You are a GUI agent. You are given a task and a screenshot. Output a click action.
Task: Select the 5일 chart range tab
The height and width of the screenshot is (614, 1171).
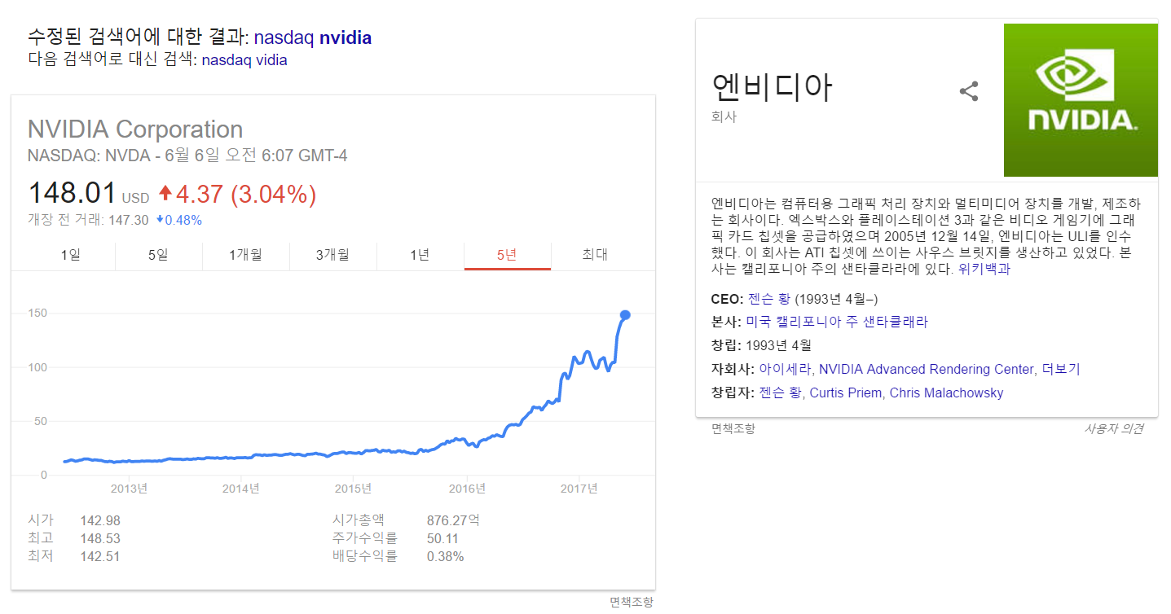[158, 255]
